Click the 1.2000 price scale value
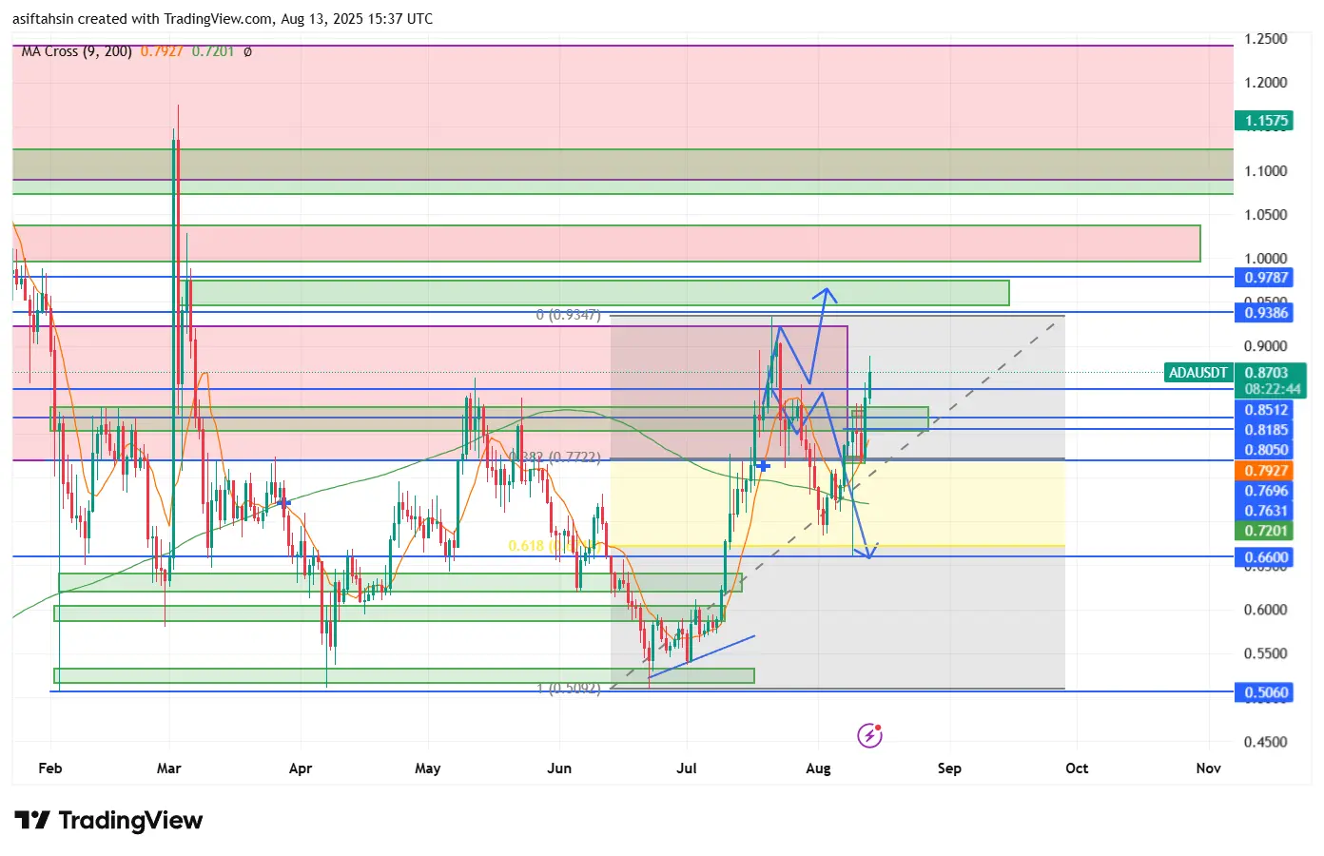This screenshot has width=1324, height=856. (x=1265, y=83)
